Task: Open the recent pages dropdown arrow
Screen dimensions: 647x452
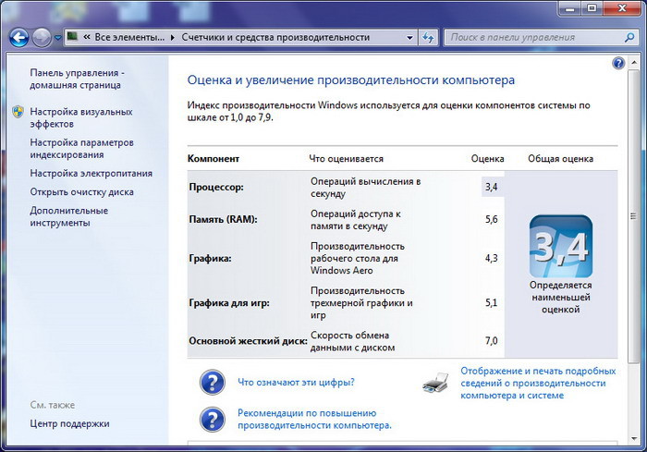Action: 57,38
